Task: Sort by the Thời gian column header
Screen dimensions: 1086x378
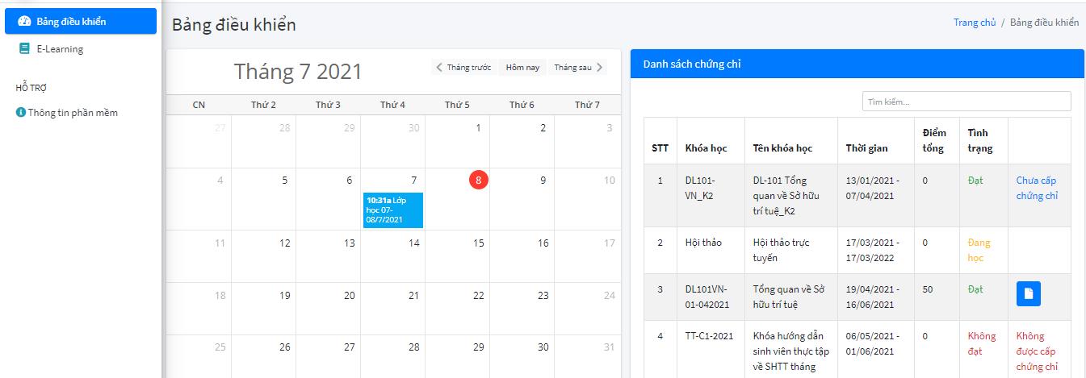Action: (x=866, y=148)
